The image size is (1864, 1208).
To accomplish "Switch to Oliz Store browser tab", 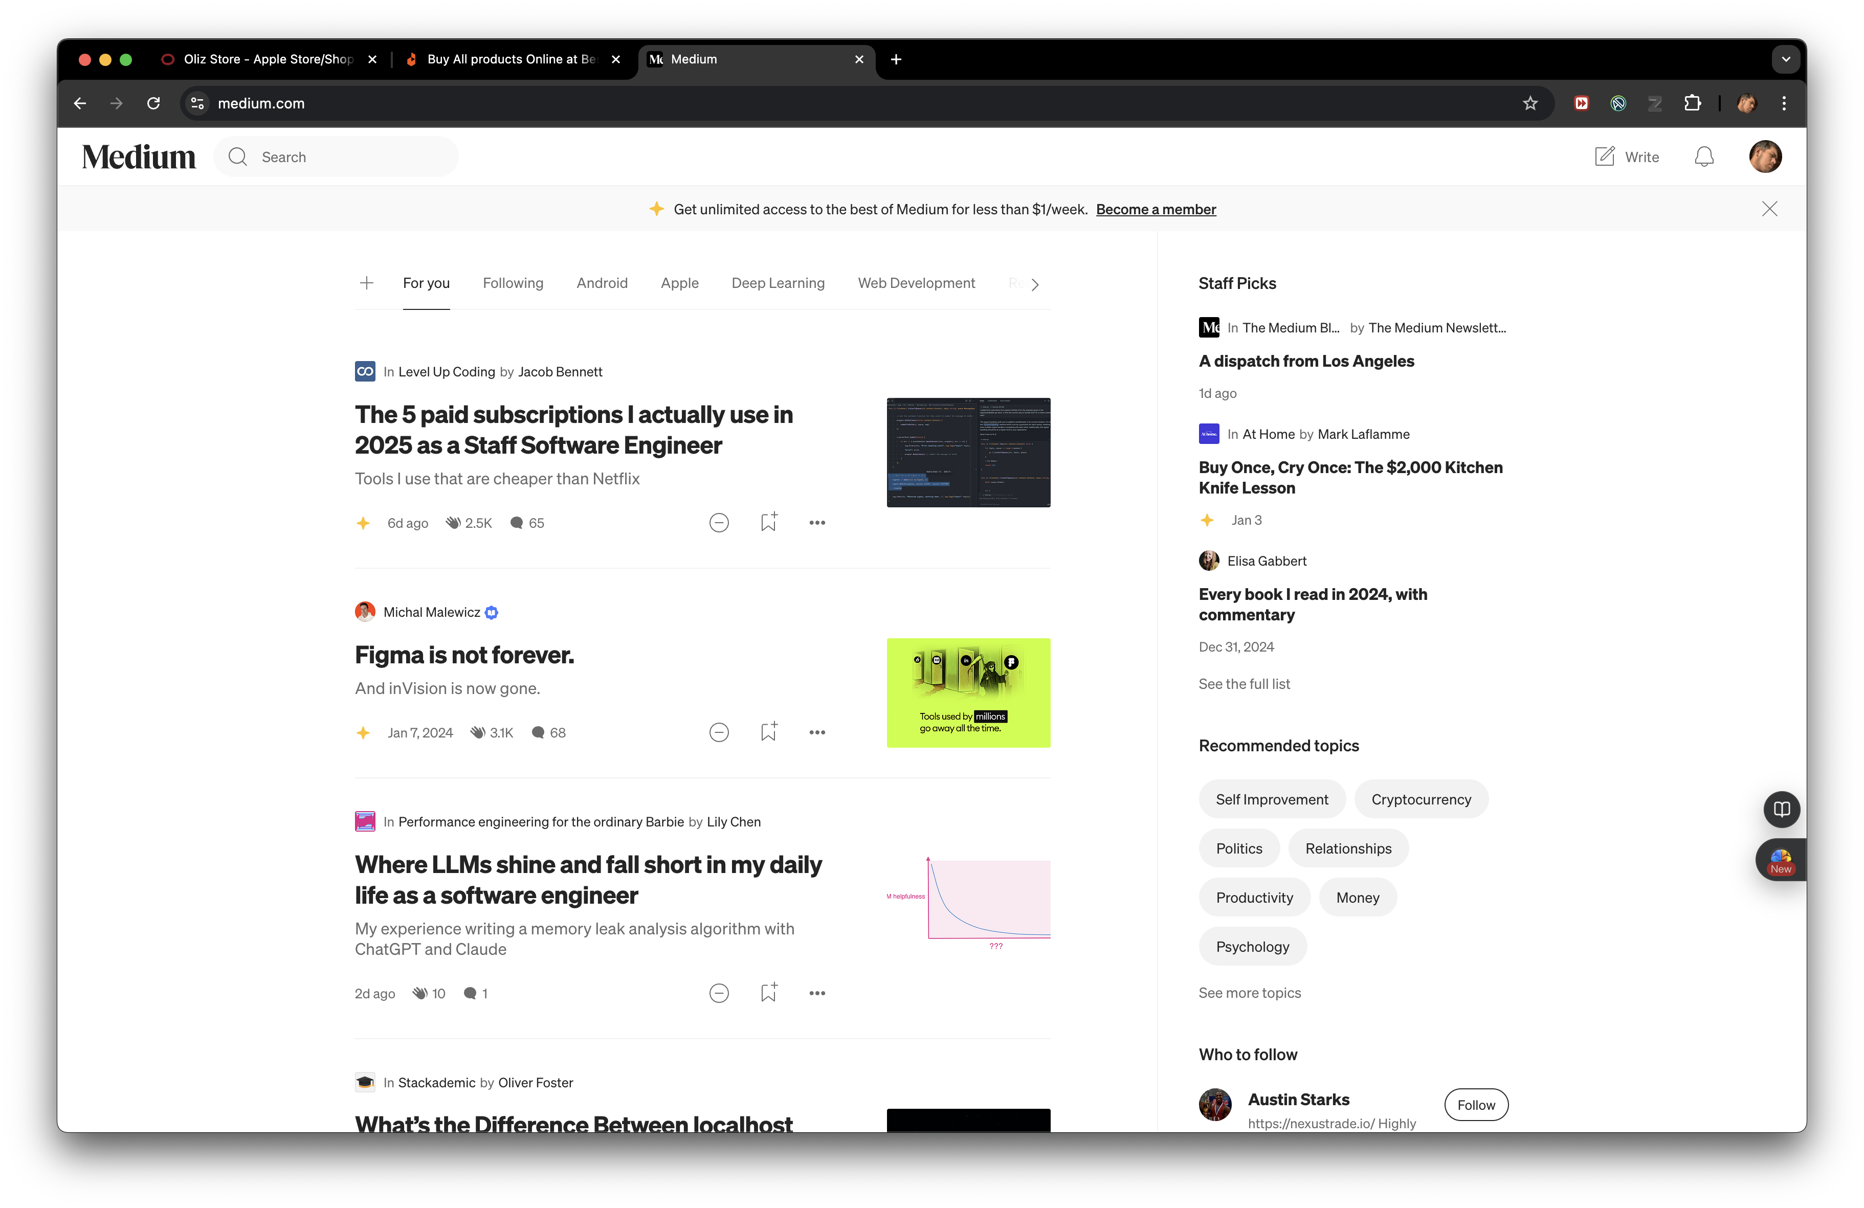I will [x=269, y=59].
